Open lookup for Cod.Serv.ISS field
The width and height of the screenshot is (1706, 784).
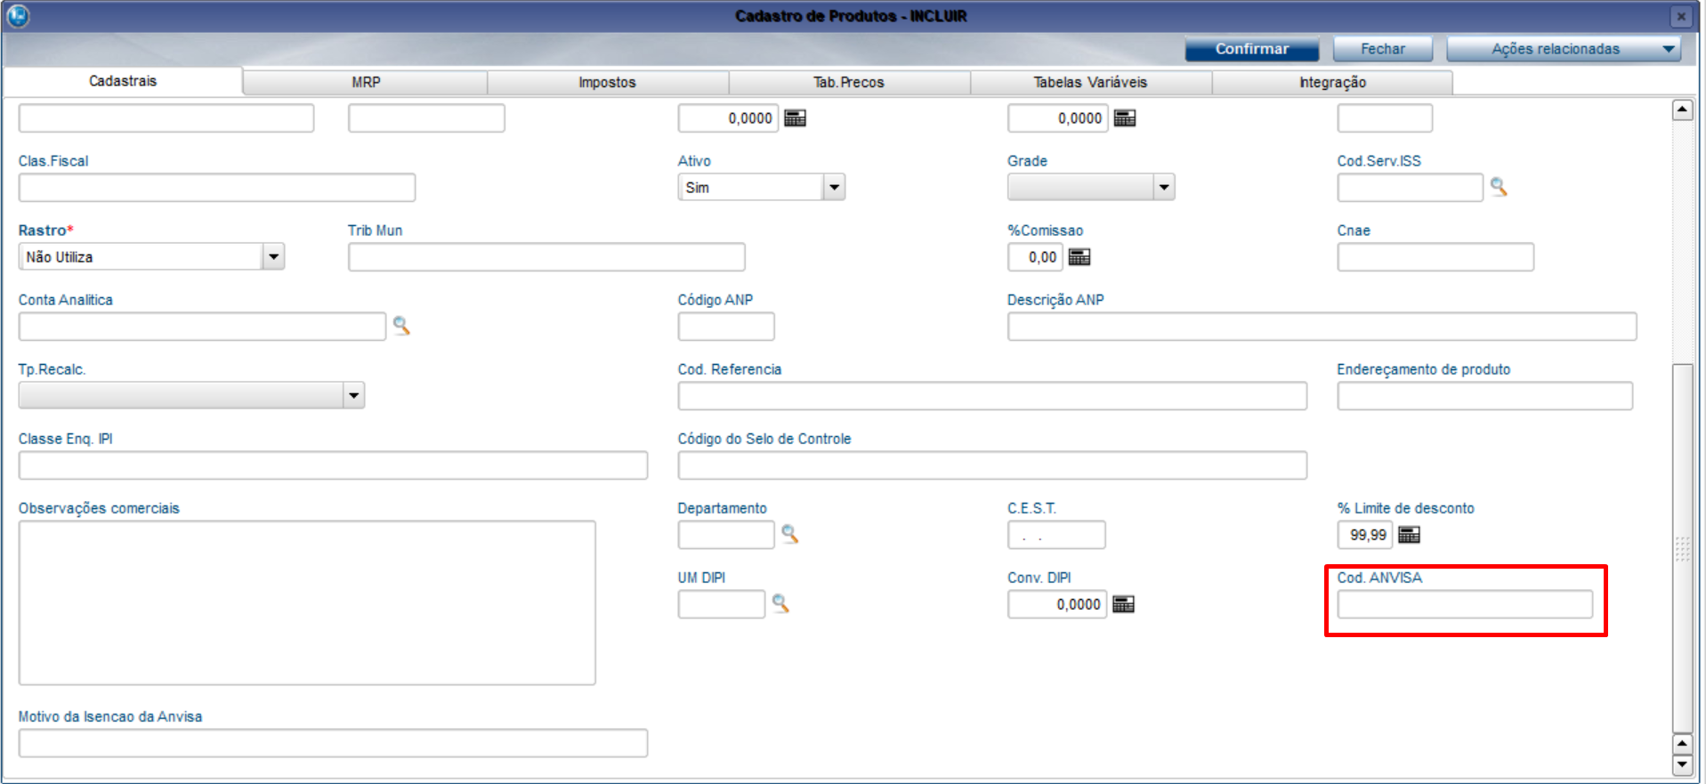pyautogui.click(x=1499, y=187)
